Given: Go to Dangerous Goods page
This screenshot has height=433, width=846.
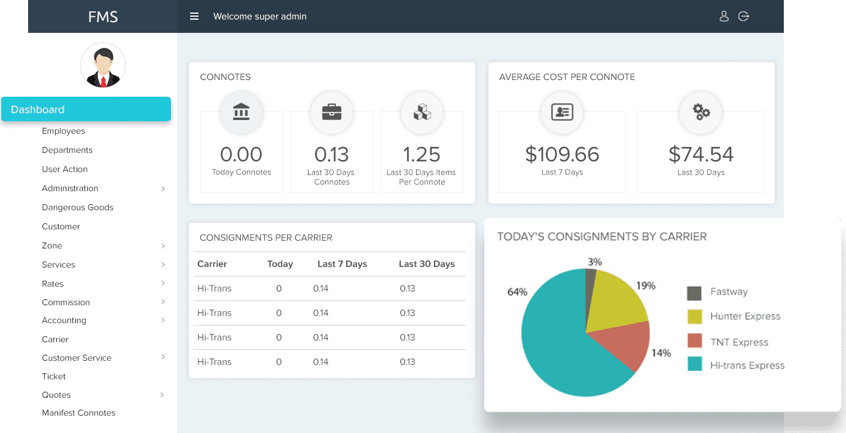Looking at the screenshot, I should point(78,207).
